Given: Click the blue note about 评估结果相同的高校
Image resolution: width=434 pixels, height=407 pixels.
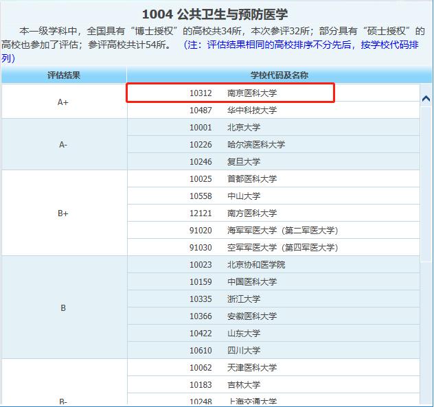Looking at the screenshot, I should point(210,51).
